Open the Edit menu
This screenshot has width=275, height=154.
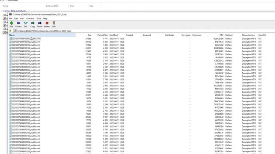(16, 18)
